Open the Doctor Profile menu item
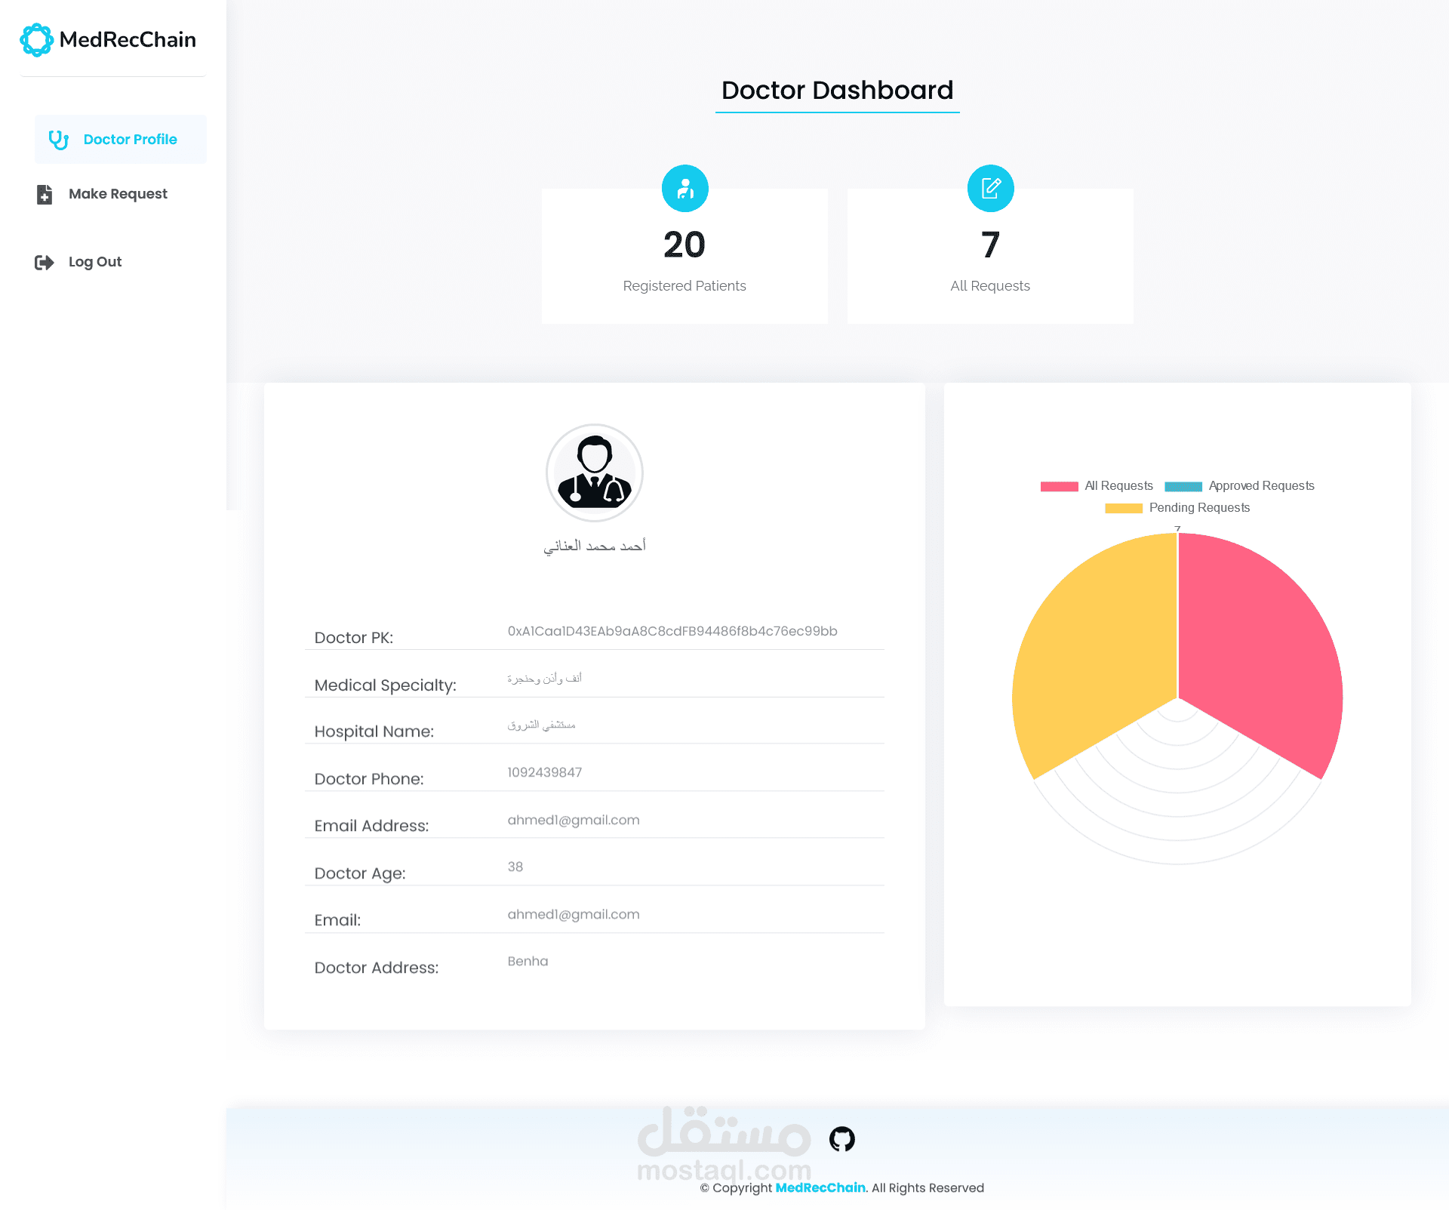 tap(130, 140)
